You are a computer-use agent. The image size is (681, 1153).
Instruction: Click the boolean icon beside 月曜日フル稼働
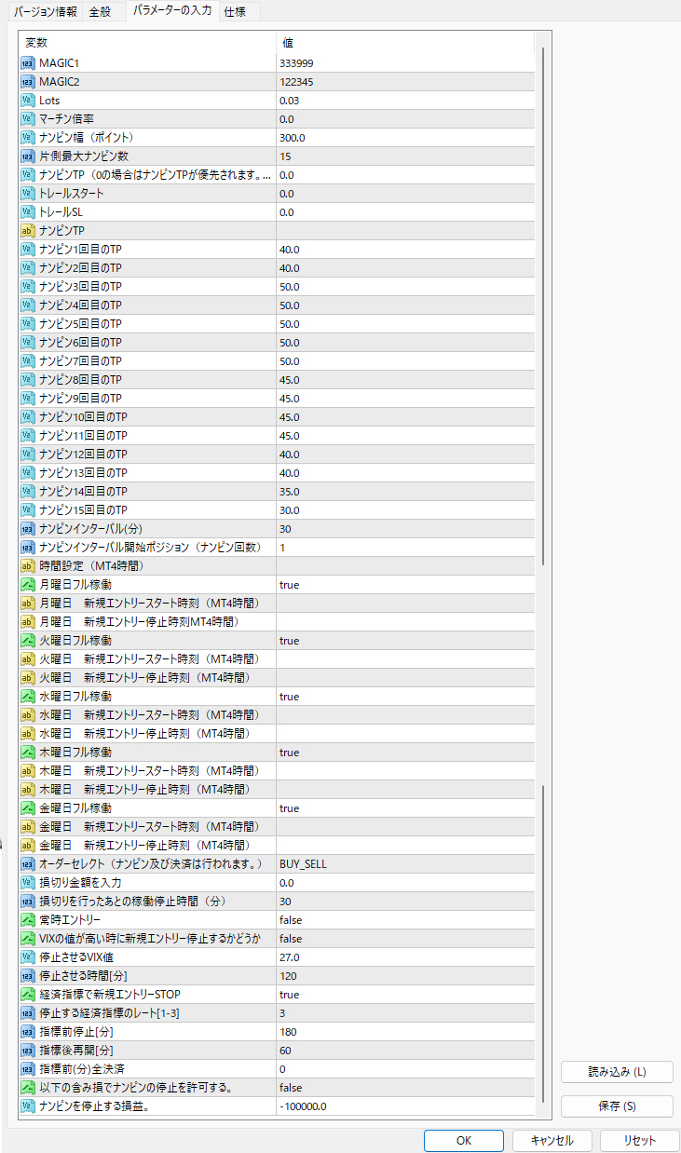tap(27, 585)
